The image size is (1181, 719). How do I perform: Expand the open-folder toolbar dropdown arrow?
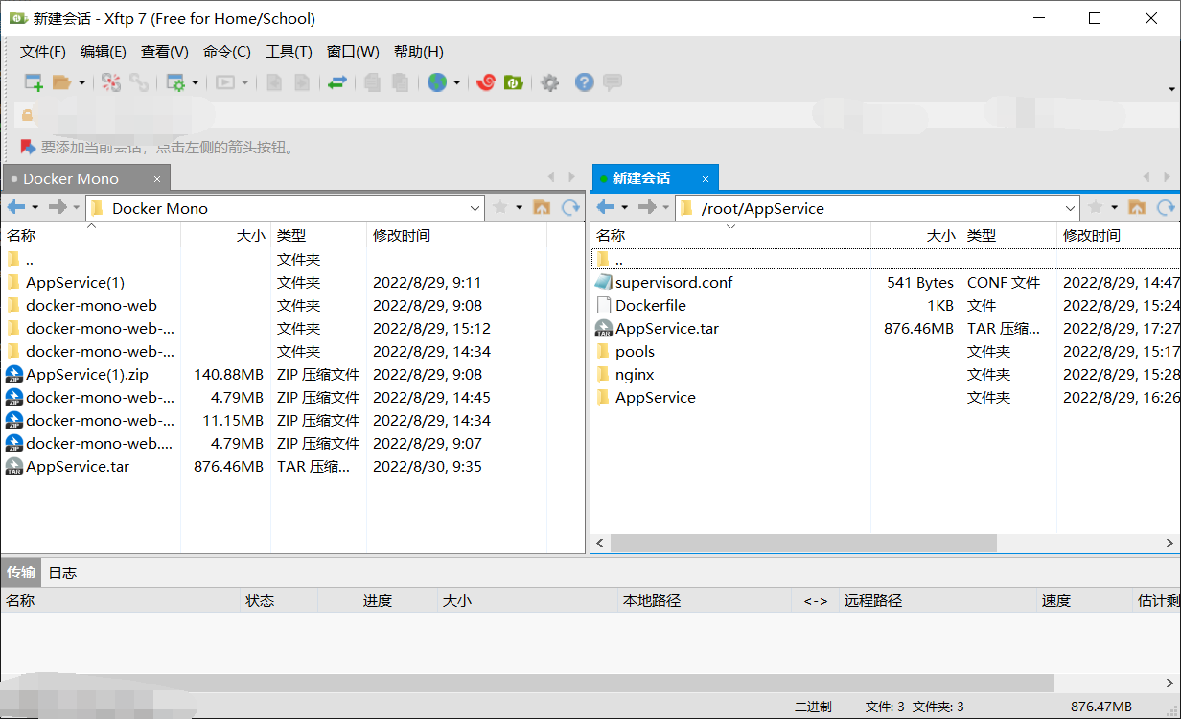pyautogui.click(x=82, y=82)
